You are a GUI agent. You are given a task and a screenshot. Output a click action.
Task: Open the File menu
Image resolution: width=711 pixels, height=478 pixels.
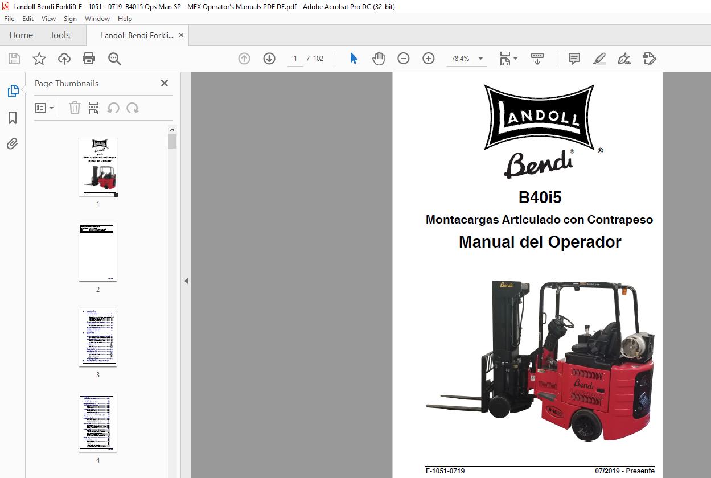pyautogui.click(x=9, y=19)
